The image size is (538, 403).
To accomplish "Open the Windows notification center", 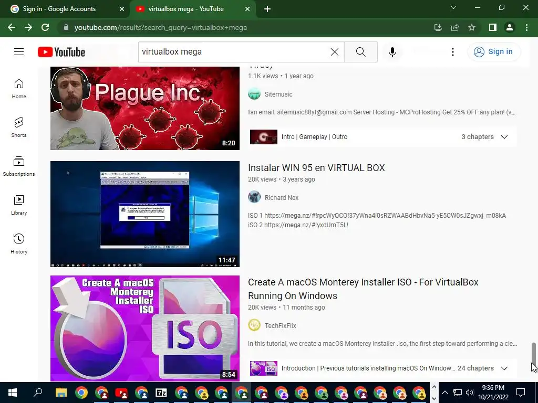I will [521, 393].
